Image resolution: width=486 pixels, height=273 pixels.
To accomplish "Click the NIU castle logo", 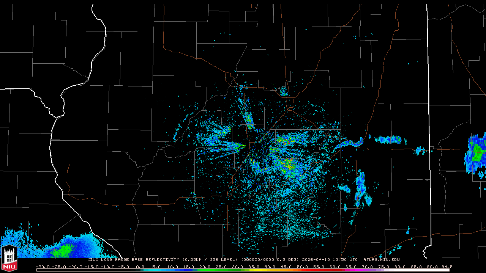I will point(9,259).
